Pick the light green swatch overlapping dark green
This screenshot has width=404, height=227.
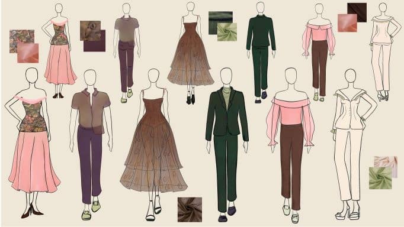(227, 32)
